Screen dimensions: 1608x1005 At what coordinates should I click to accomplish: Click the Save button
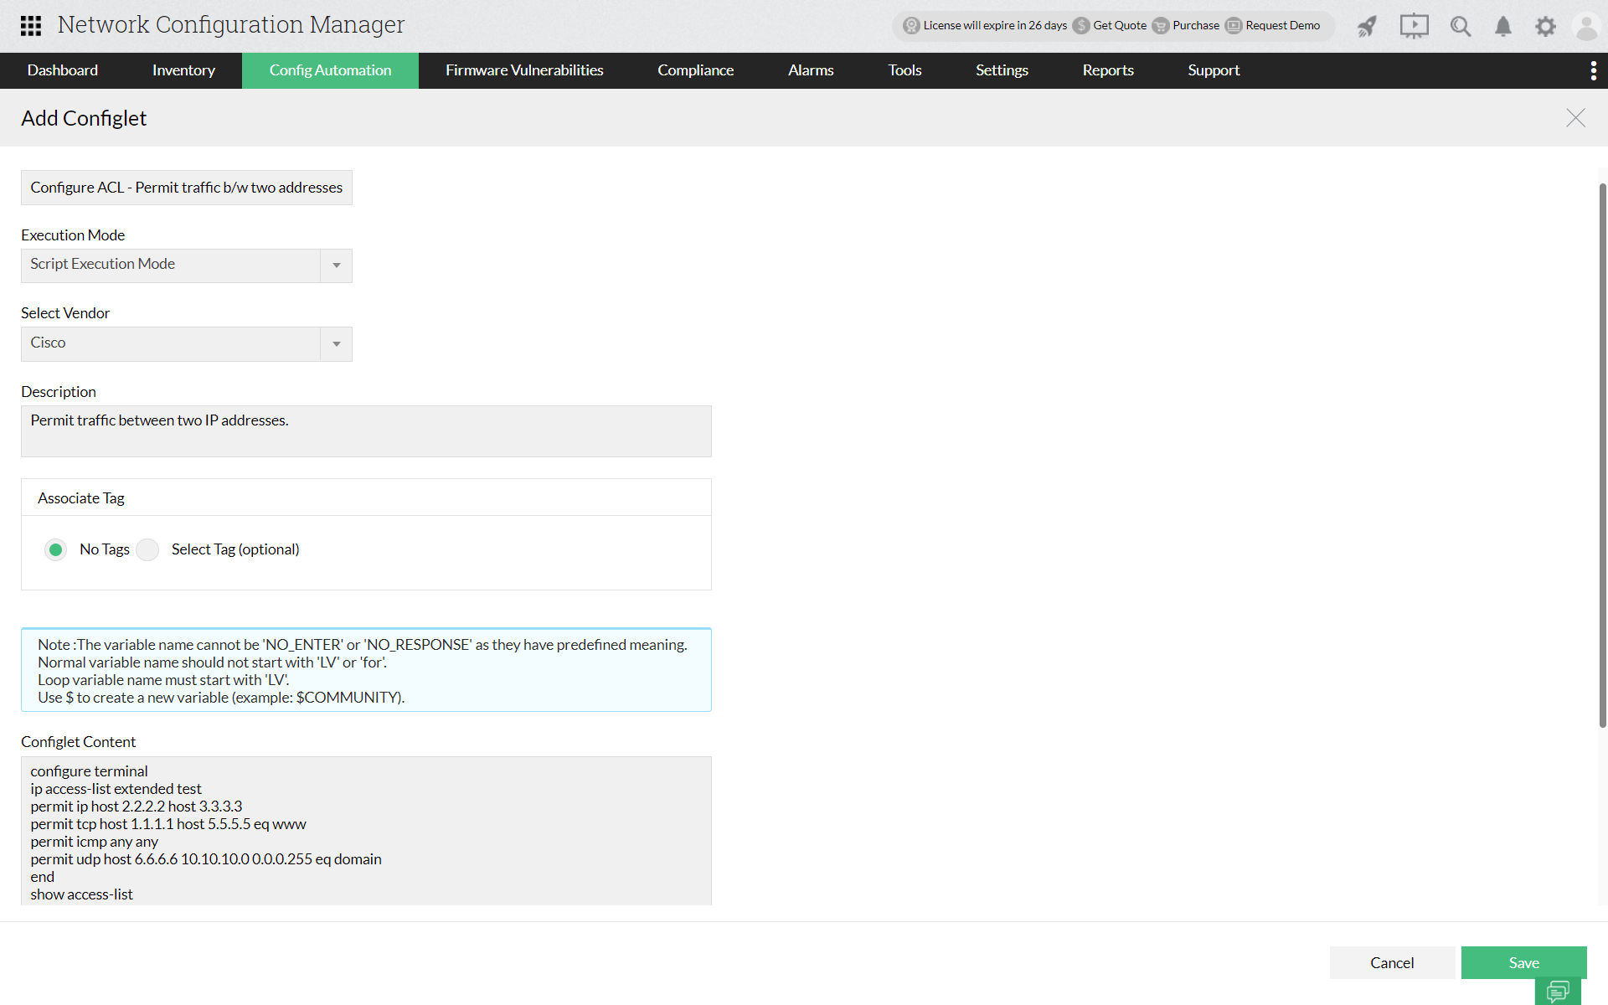coord(1523,962)
